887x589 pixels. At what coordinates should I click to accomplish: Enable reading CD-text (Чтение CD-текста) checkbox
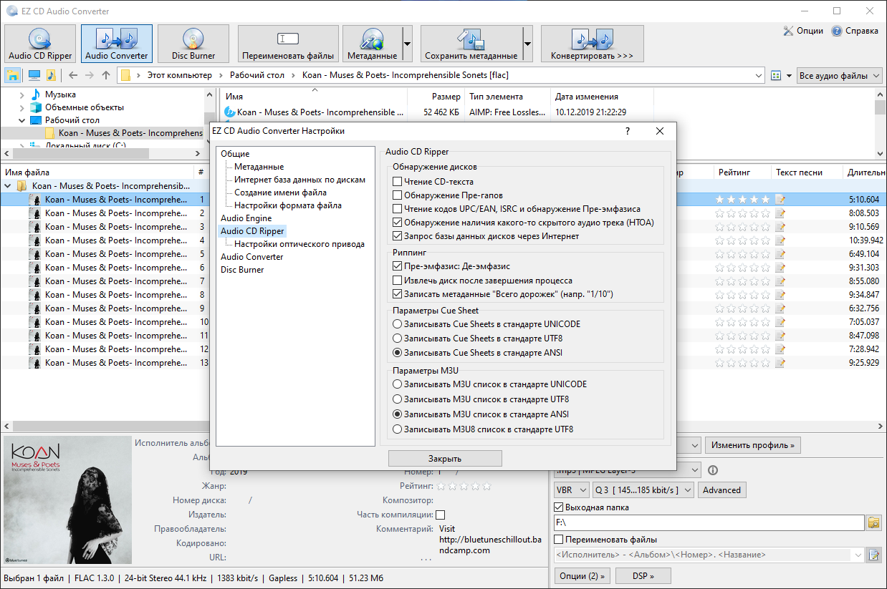[398, 182]
